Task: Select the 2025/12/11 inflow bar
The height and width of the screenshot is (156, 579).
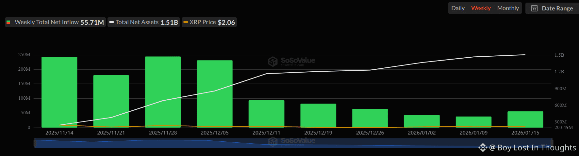Action: 267,114
